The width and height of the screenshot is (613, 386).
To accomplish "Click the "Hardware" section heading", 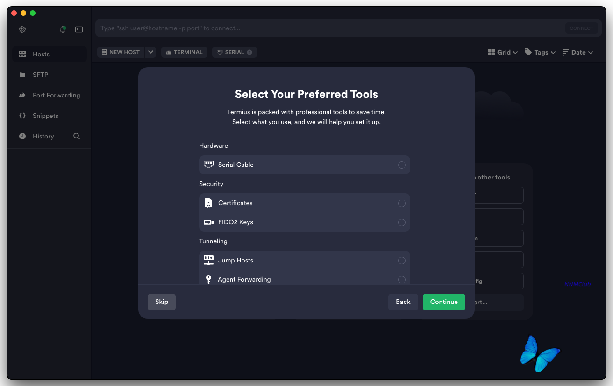I will [214, 145].
